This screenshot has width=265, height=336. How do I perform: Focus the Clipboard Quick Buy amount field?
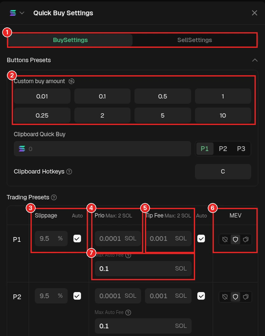tap(102, 149)
